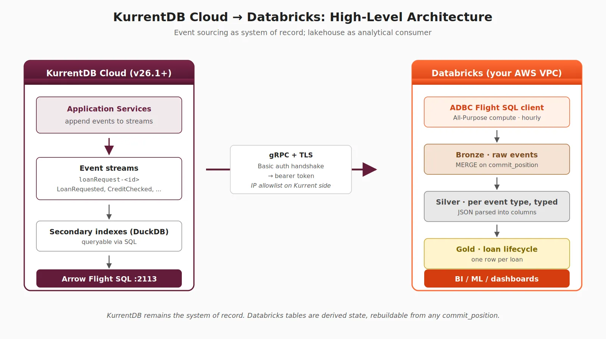Select the 'Gold · loan lifecycle' box

[497, 253]
